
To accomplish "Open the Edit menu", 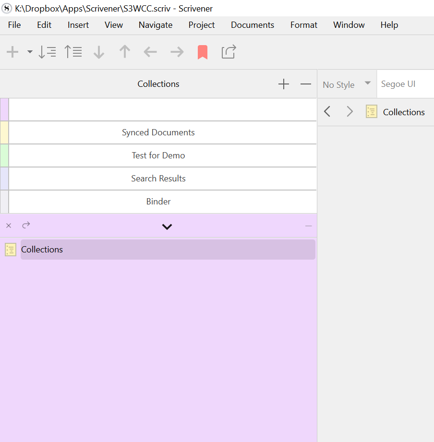I will [44, 25].
